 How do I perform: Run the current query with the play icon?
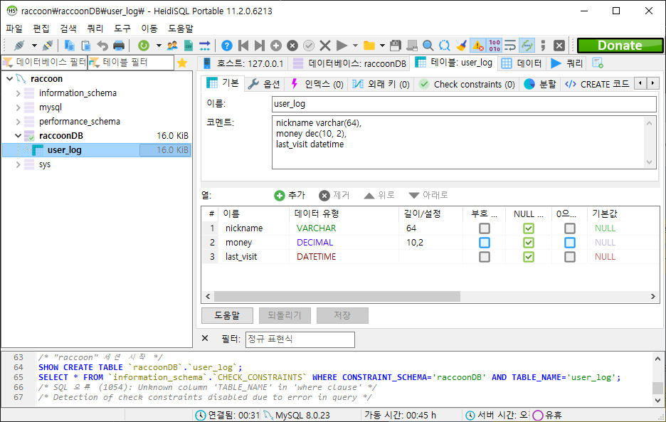[342, 45]
